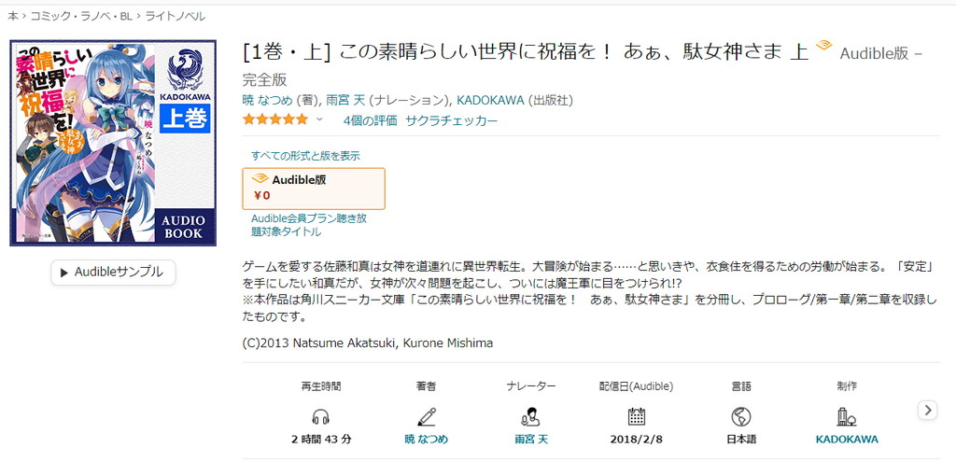This screenshot has height=462, width=956.
Task: Click the five-star rating stars
Action: click(x=274, y=120)
